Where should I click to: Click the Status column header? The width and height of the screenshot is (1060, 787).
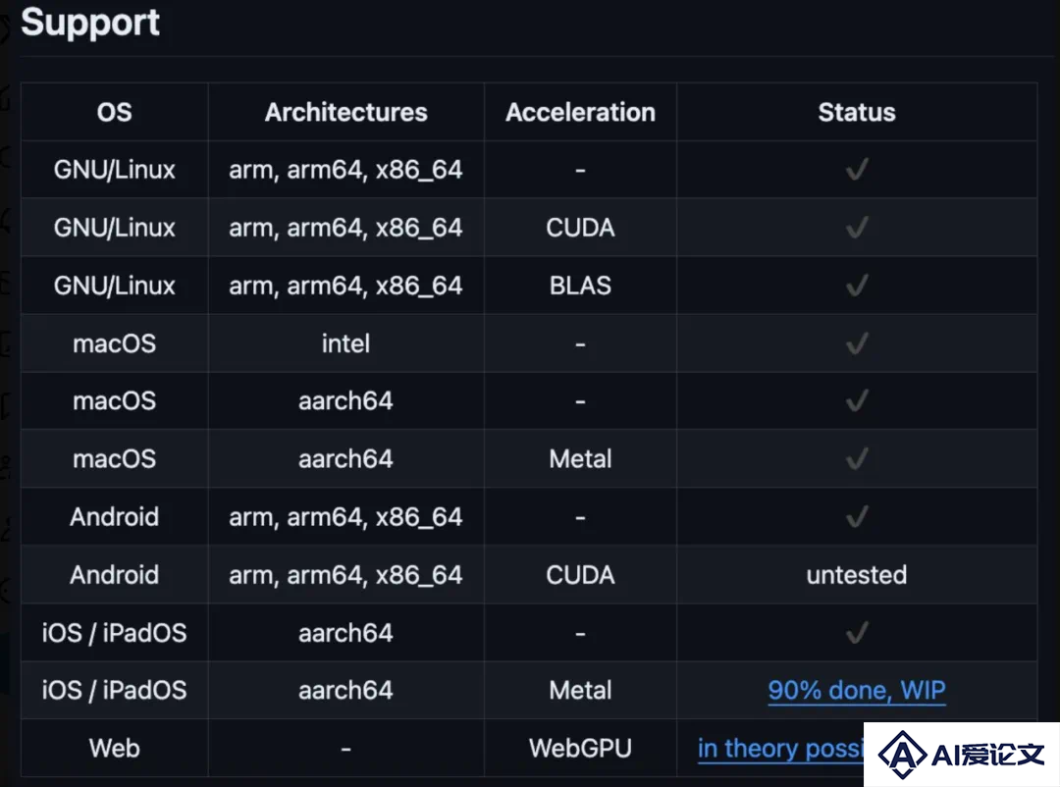857,112
